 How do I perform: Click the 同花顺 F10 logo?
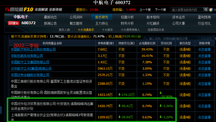click(19, 9)
